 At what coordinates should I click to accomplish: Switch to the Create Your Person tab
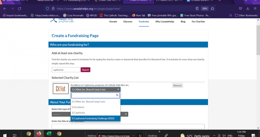click(108, 1)
